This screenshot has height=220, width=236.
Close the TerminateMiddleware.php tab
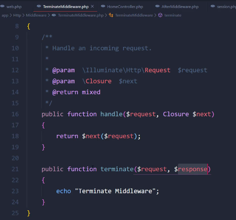coord(92,6)
